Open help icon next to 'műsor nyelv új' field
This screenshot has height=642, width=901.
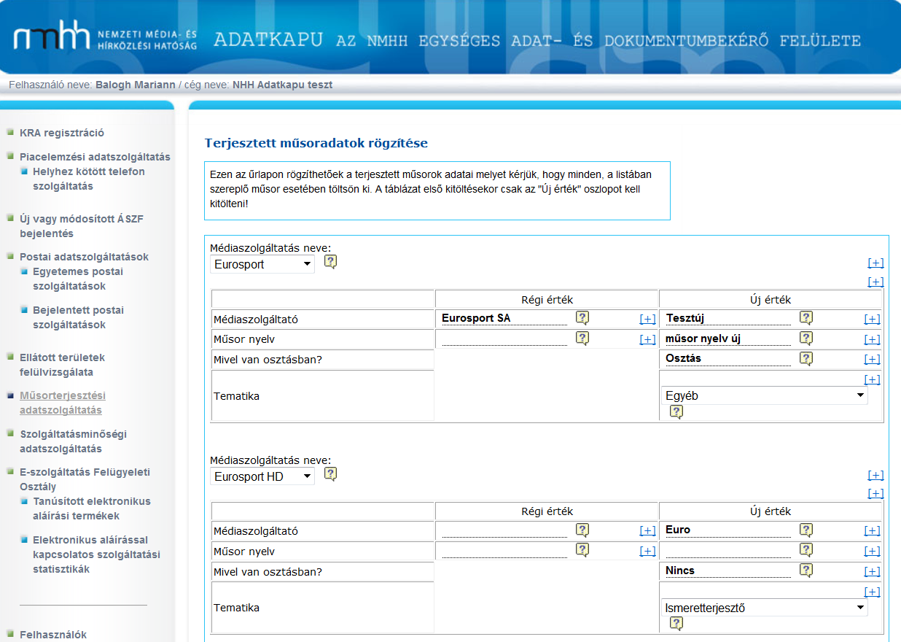pyautogui.click(x=806, y=338)
